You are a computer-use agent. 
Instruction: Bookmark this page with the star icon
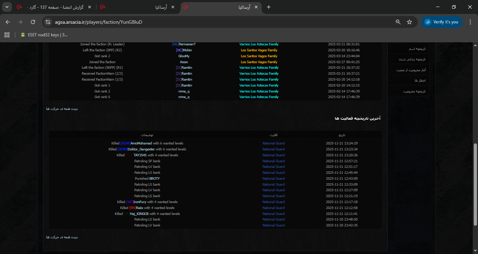409,22
